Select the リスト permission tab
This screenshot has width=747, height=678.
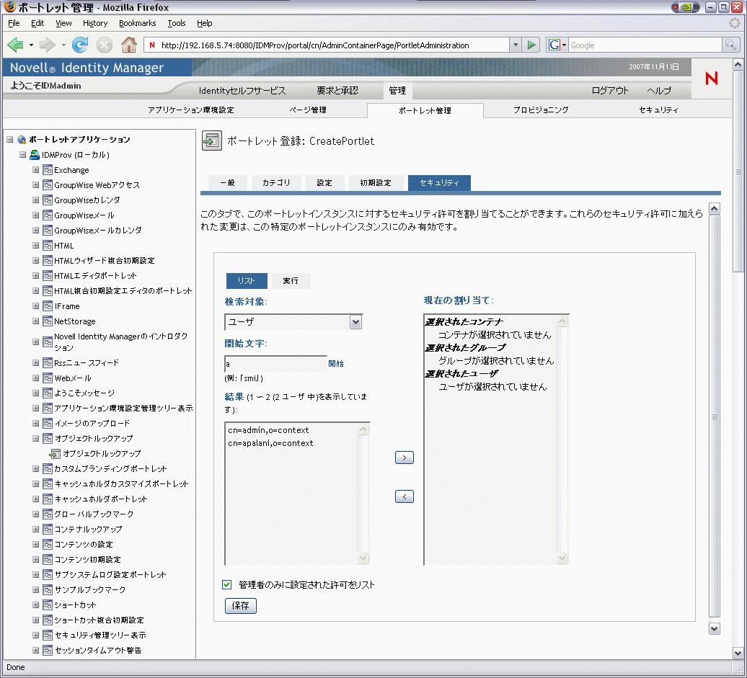pos(247,281)
